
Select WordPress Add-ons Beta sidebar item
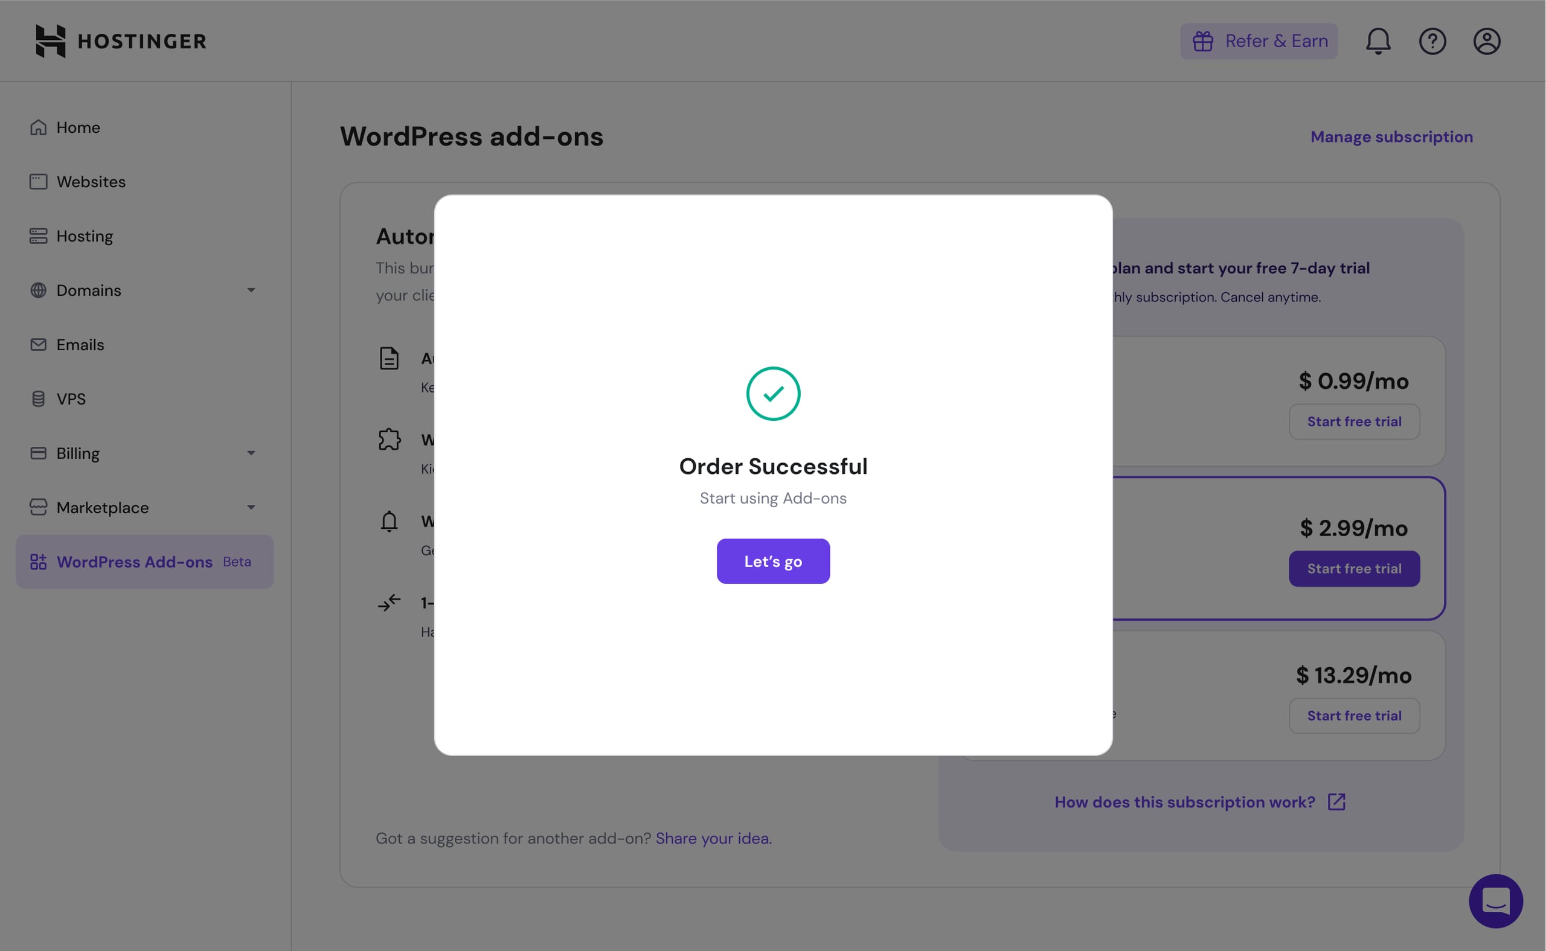coord(135,562)
